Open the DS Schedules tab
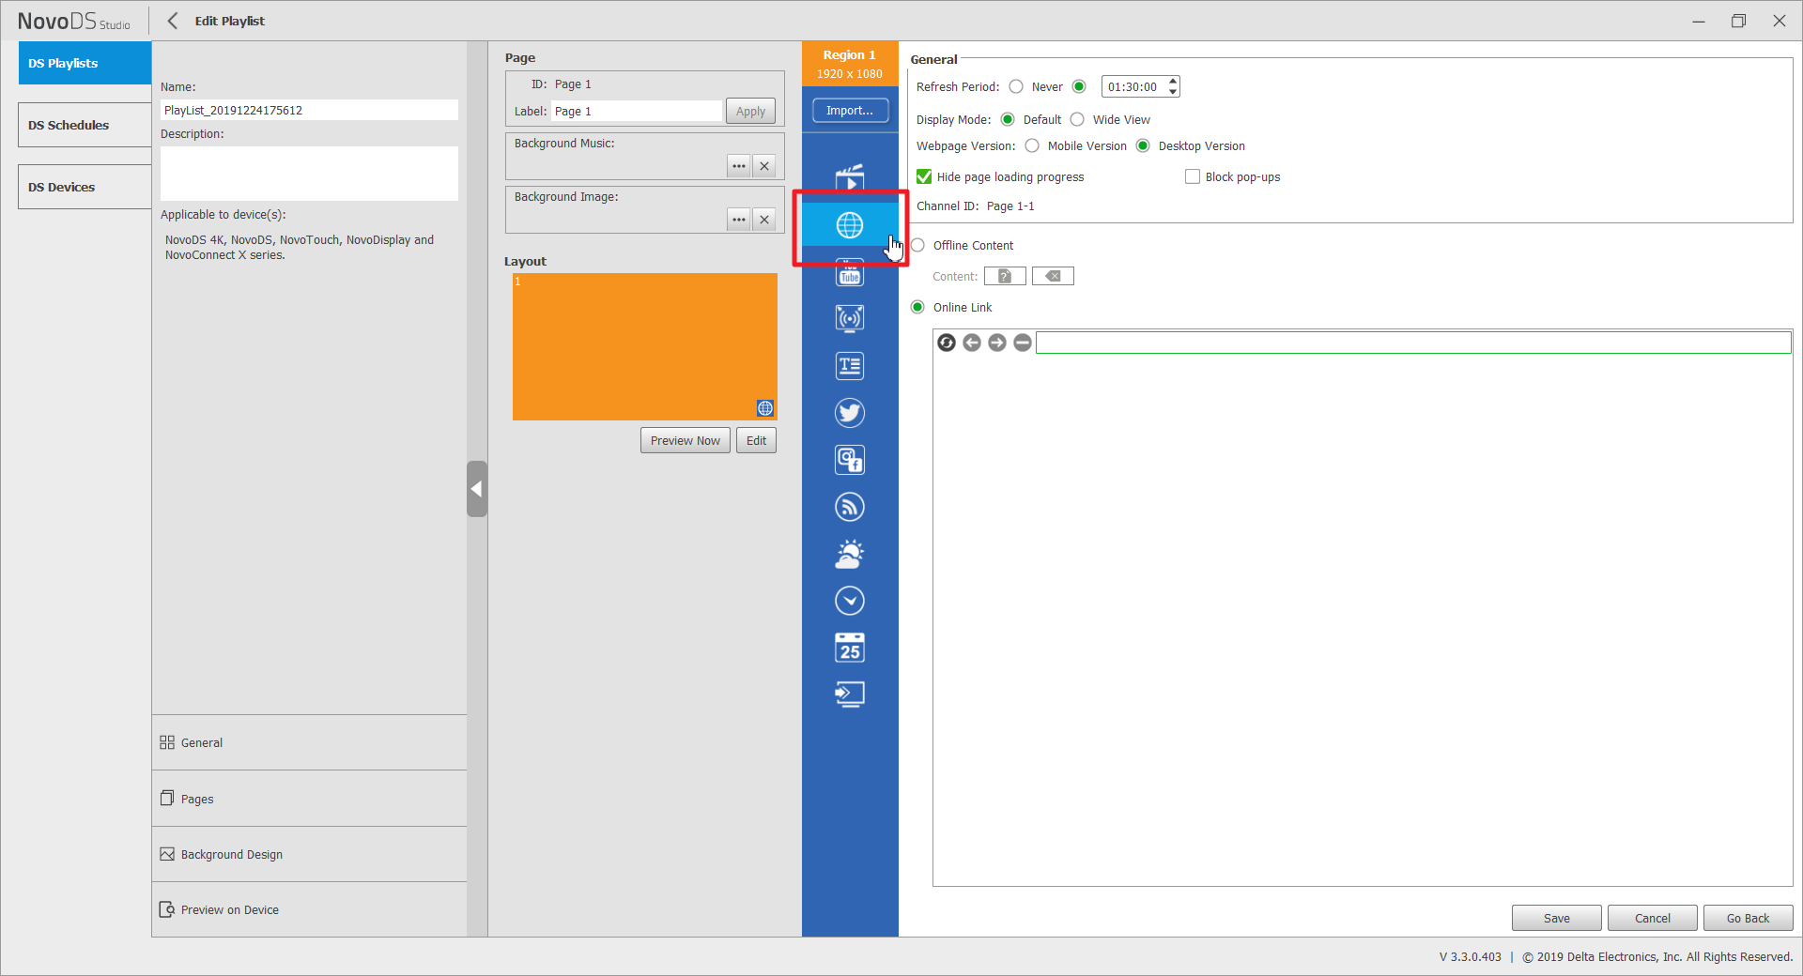 (x=85, y=125)
